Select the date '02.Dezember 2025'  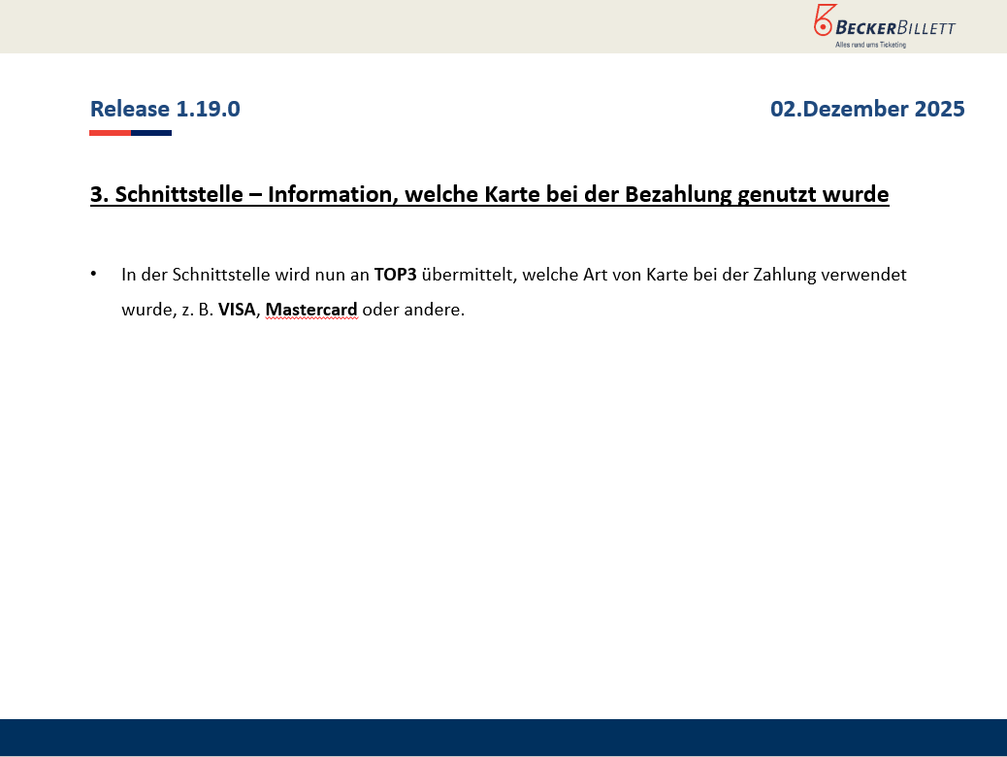click(867, 109)
